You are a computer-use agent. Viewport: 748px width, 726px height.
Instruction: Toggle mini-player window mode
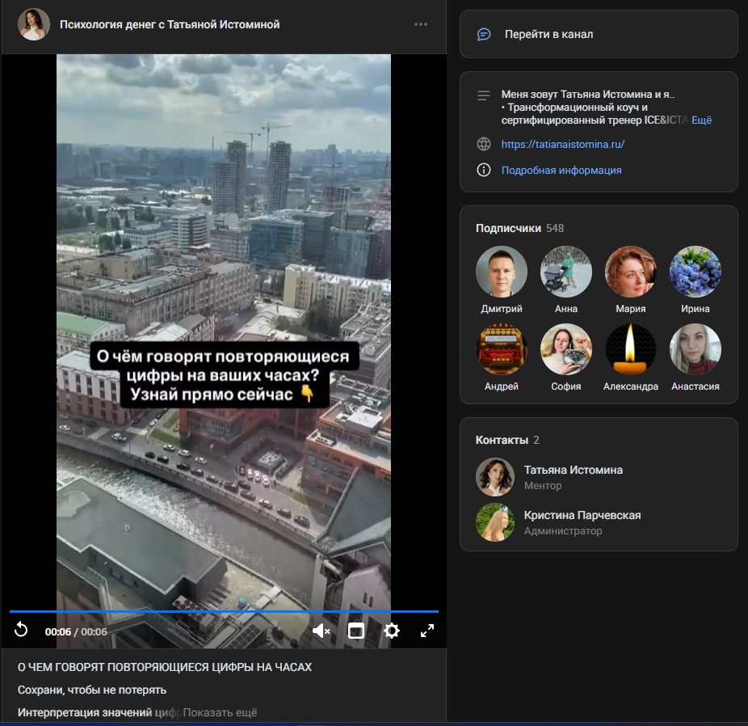[356, 631]
